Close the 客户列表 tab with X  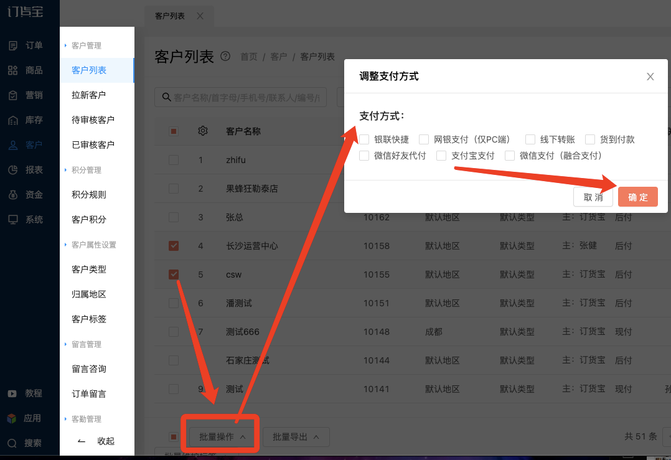(200, 16)
